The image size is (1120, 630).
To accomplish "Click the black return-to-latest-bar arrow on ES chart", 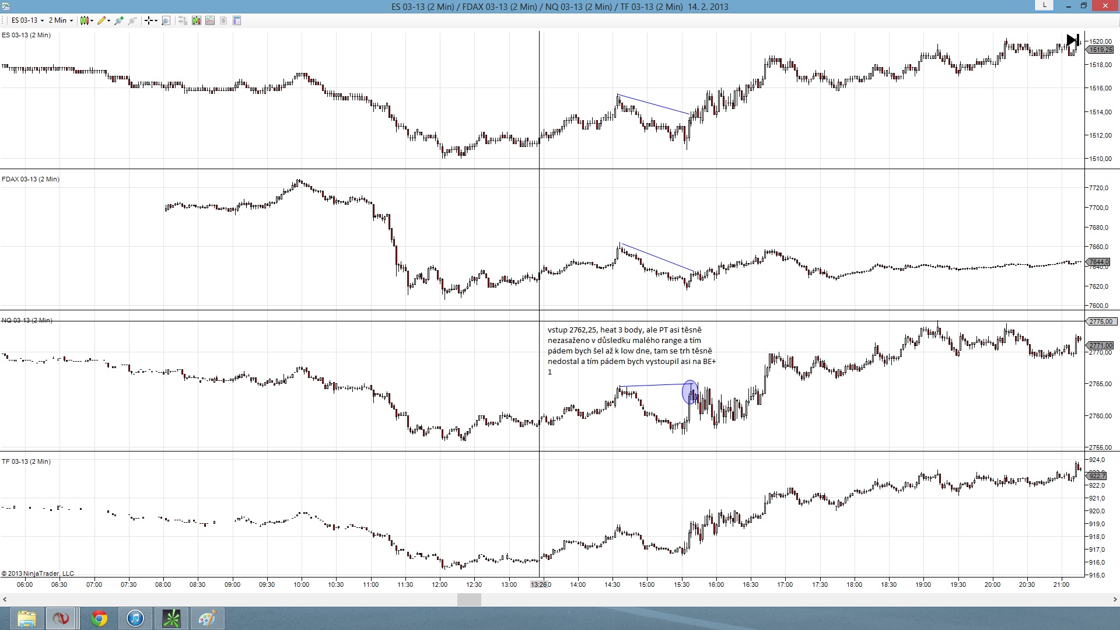I will (x=1073, y=41).
